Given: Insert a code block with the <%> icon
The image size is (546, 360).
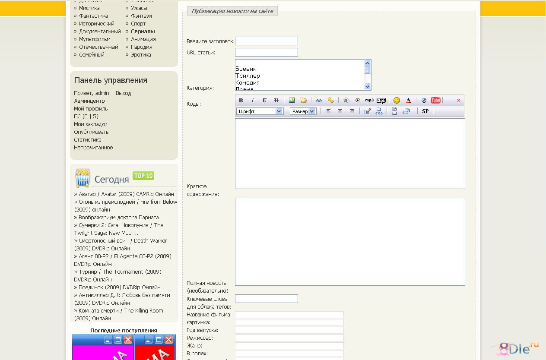Looking at the screenshot, I should tap(379, 111).
